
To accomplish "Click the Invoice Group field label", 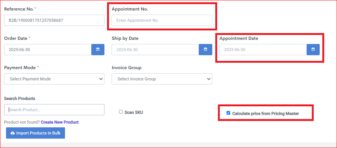I will point(127,68).
